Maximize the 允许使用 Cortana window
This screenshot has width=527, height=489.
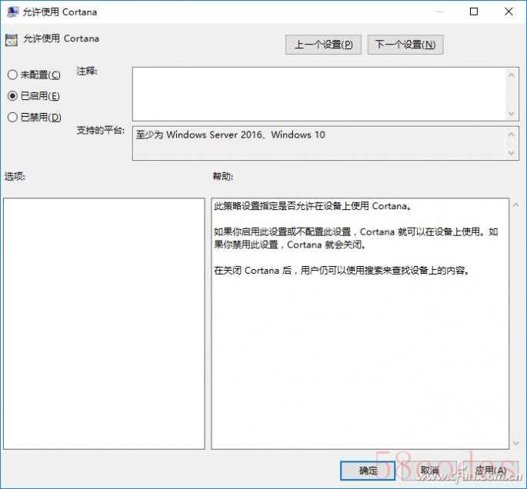(x=474, y=12)
